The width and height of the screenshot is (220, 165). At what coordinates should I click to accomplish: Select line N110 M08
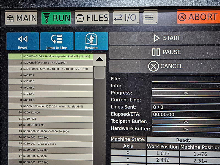(x=51, y=119)
